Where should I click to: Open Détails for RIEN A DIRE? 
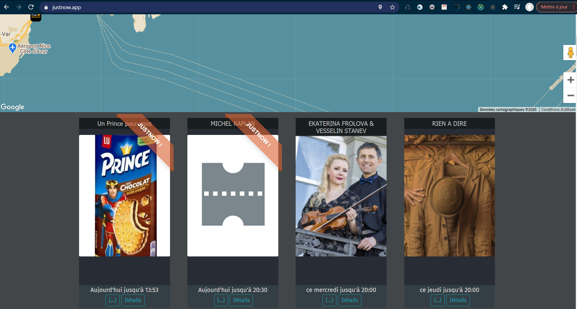[x=458, y=300]
